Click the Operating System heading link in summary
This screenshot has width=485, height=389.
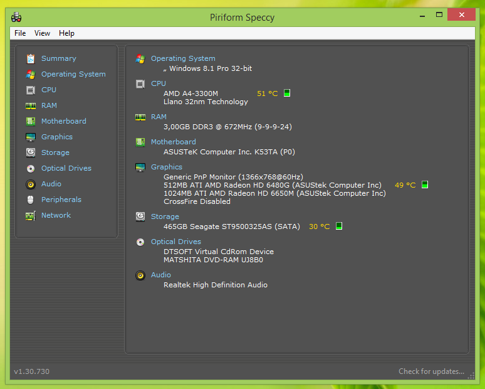click(x=183, y=58)
